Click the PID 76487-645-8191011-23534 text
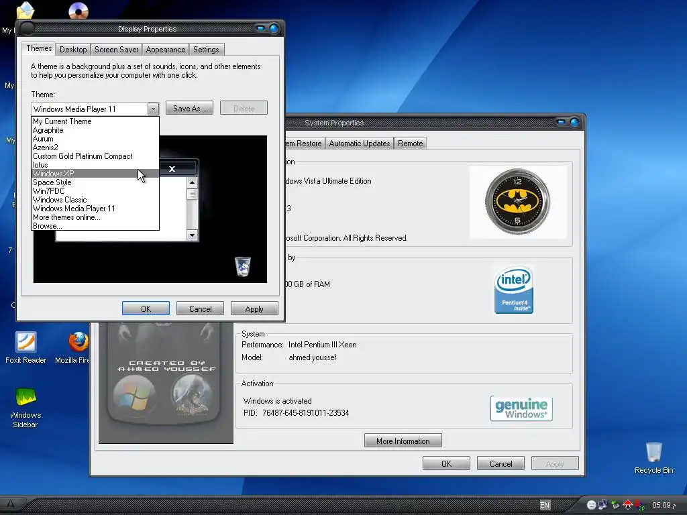The height and width of the screenshot is (515, 687). pos(296,413)
